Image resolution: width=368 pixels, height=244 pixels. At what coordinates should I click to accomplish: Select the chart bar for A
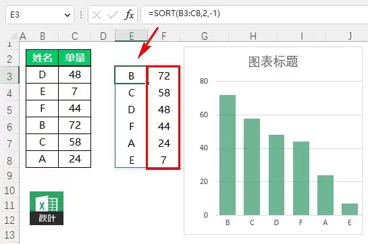click(325, 195)
